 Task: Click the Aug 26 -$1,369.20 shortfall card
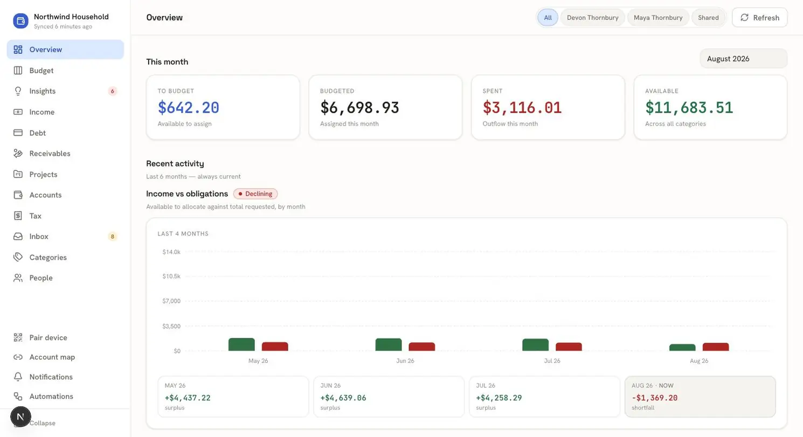[x=700, y=397]
